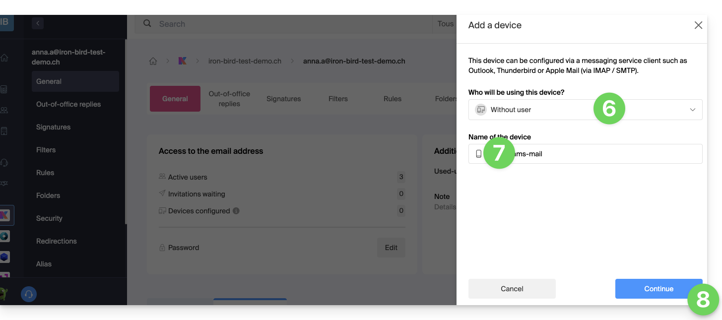This screenshot has width=722, height=320.
Task: Click the support headset icon in the left rail
Action: [4, 162]
